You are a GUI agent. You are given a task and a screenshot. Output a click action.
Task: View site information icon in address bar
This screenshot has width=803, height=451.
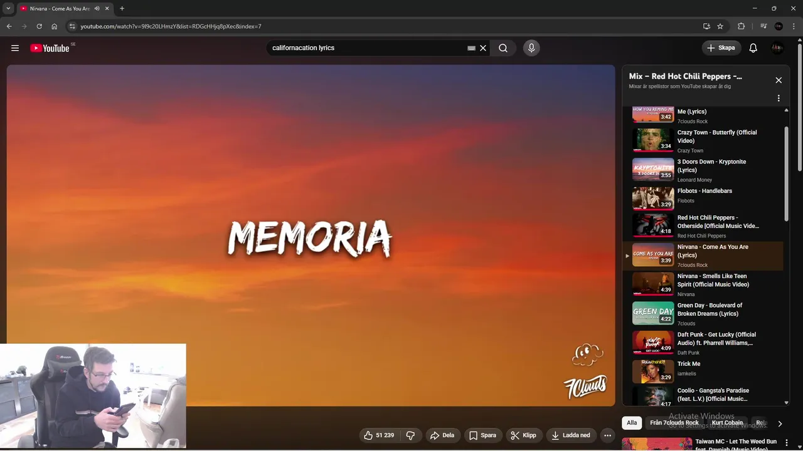72,26
